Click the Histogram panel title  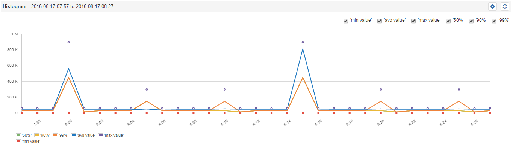click(14, 7)
